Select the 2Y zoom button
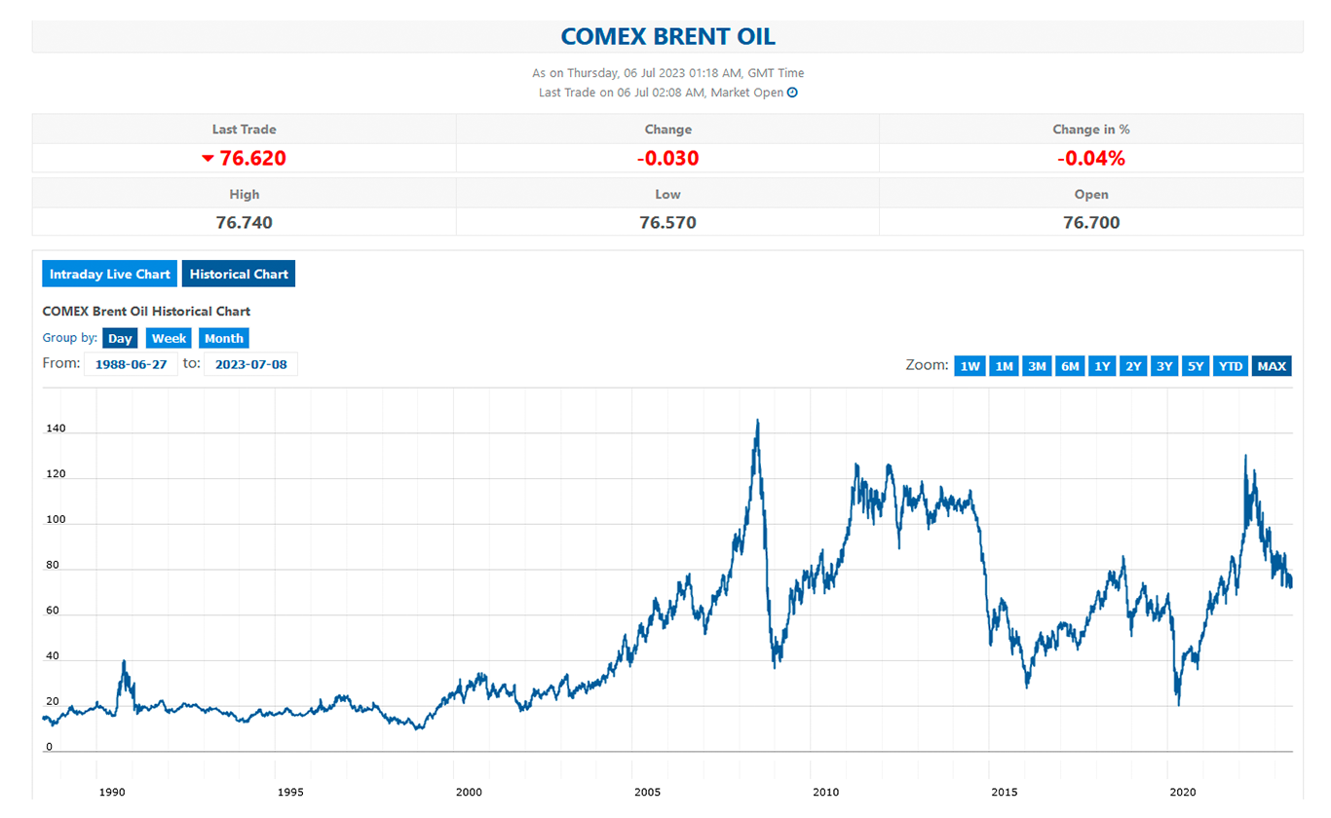The height and width of the screenshot is (818, 1331). 1133,366
